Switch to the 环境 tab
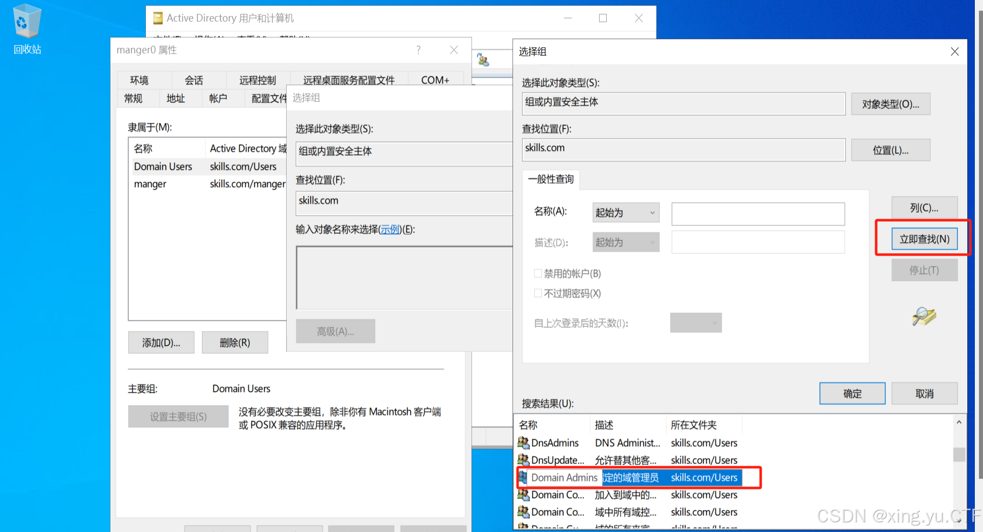This screenshot has height=532, width=983. [x=139, y=80]
